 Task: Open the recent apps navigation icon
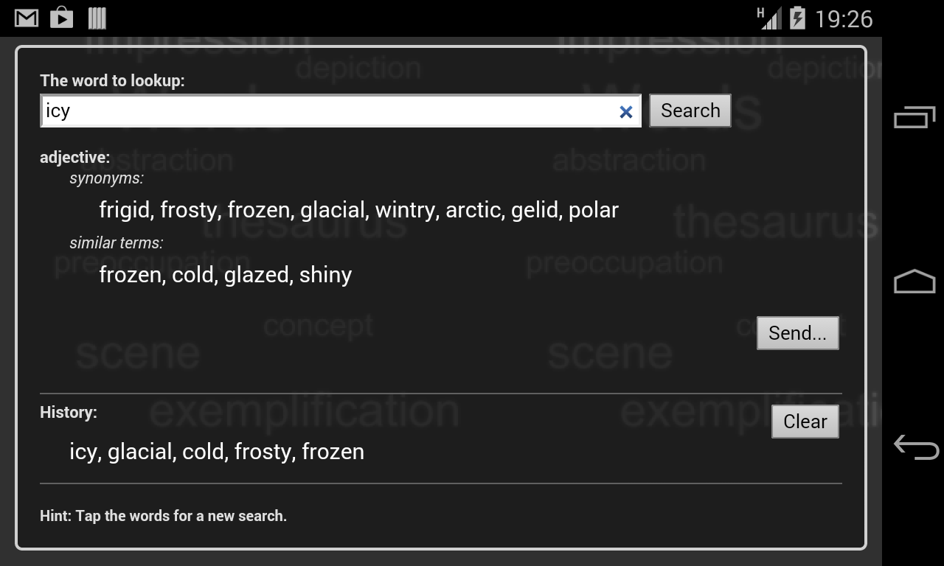(x=912, y=116)
